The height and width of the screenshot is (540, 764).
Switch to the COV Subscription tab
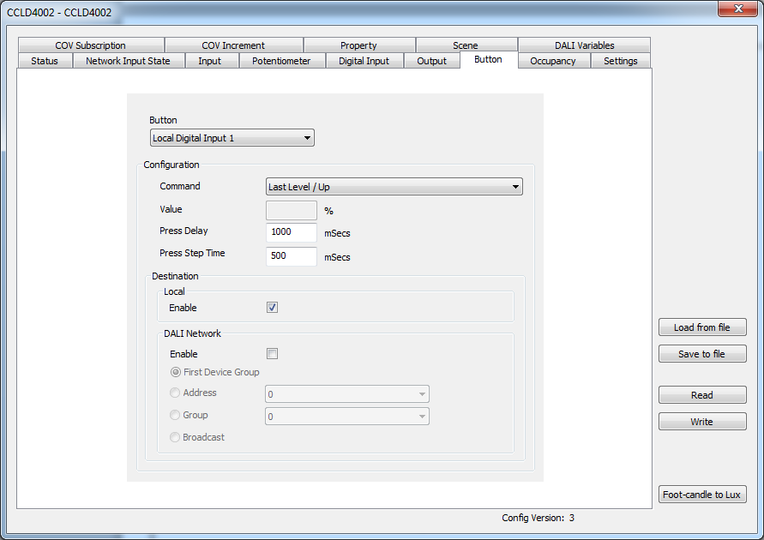[x=91, y=45]
